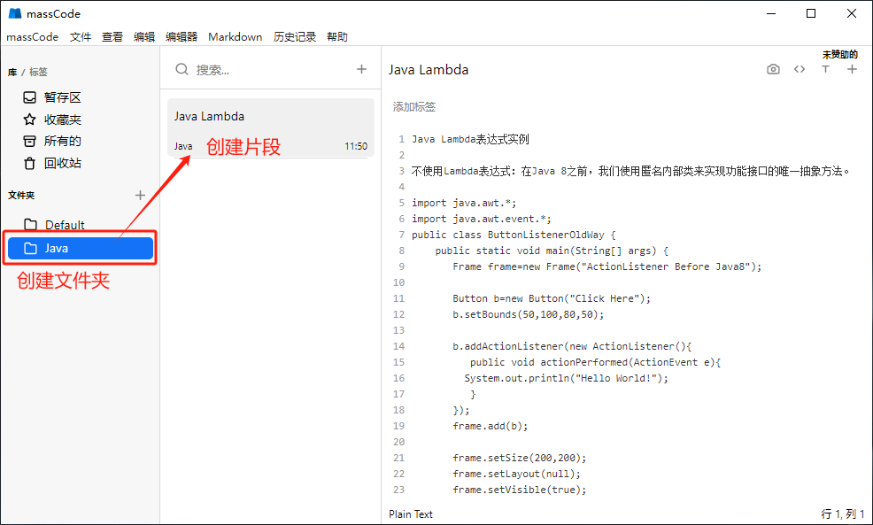
Task: Open the 查看 menu
Action: pos(112,37)
